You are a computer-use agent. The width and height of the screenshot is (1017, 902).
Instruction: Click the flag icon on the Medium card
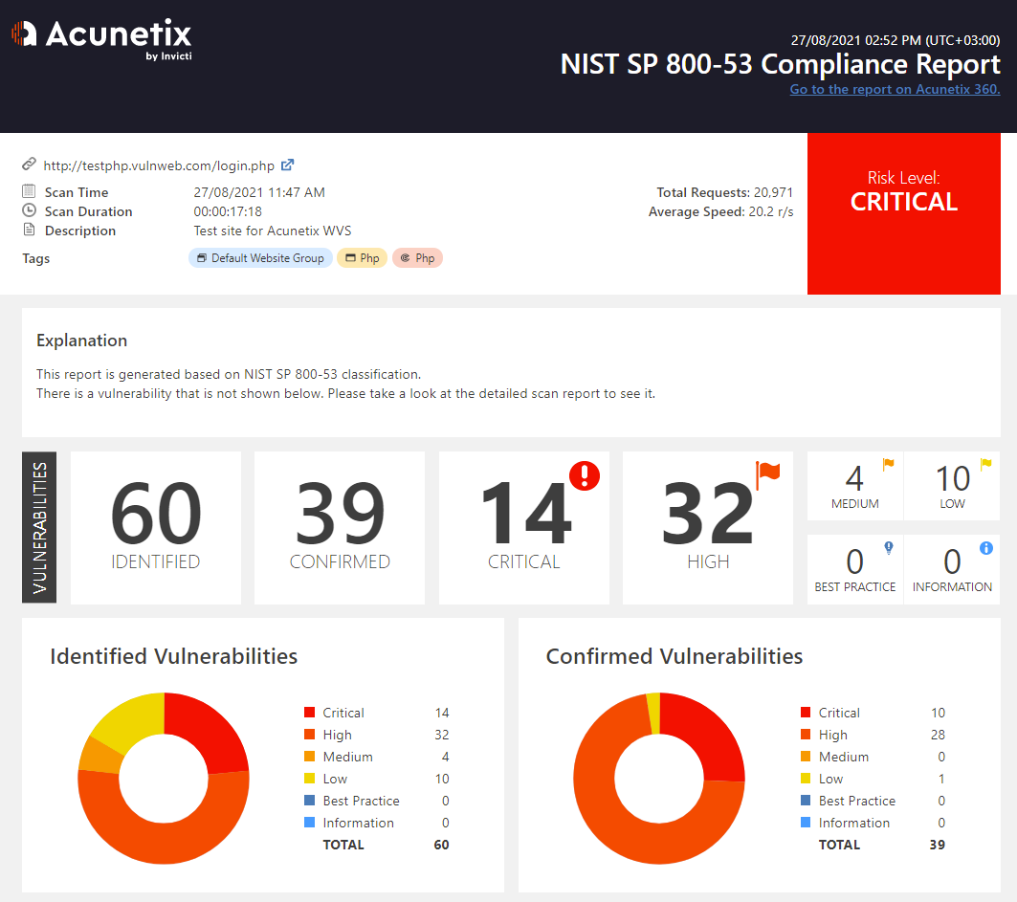point(888,464)
